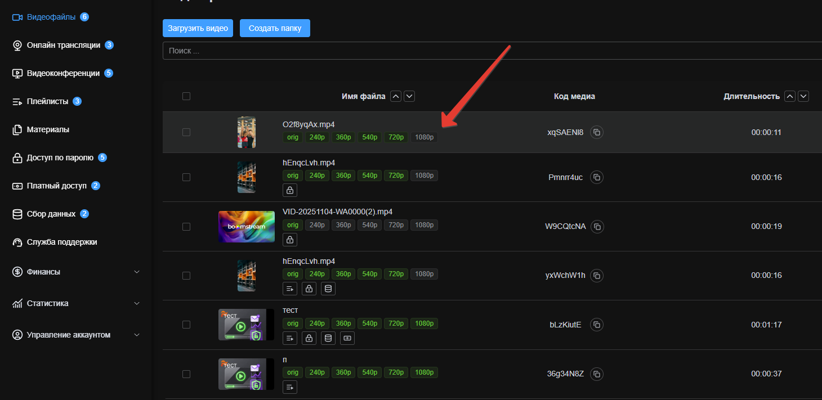Click the playlist icon under file п

click(290, 387)
